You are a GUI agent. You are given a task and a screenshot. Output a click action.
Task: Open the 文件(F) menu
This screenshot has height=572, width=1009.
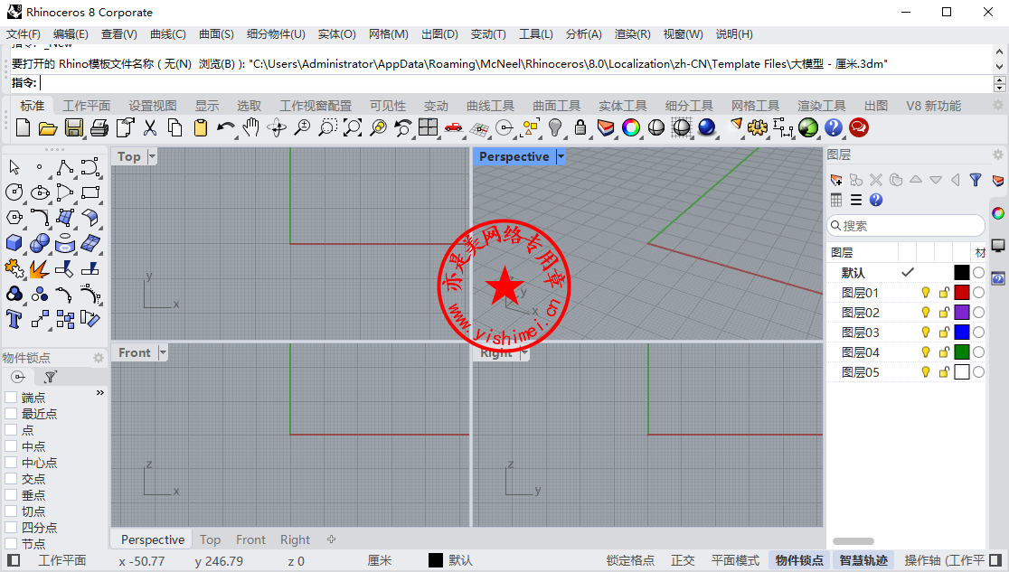click(x=24, y=34)
